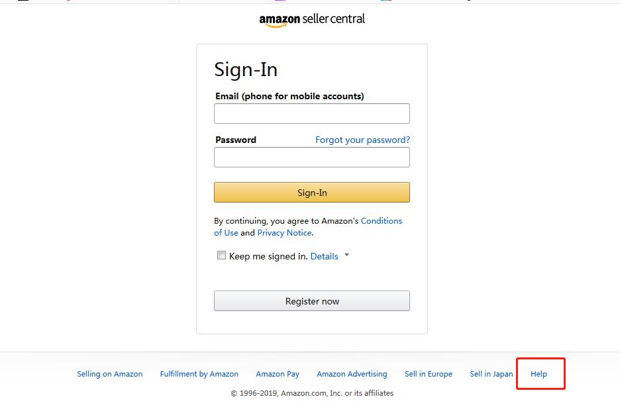Click the Password field label text
The image size is (620, 409).
point(235,140)
